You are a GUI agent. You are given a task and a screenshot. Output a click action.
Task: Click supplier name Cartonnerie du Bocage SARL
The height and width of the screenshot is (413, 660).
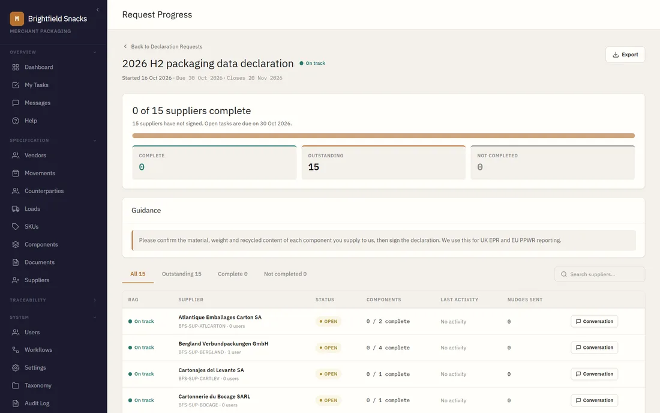214,397
